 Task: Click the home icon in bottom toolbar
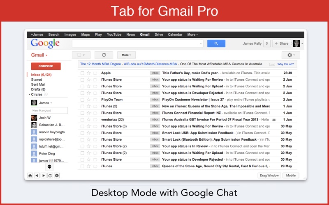tap(30, 175)
